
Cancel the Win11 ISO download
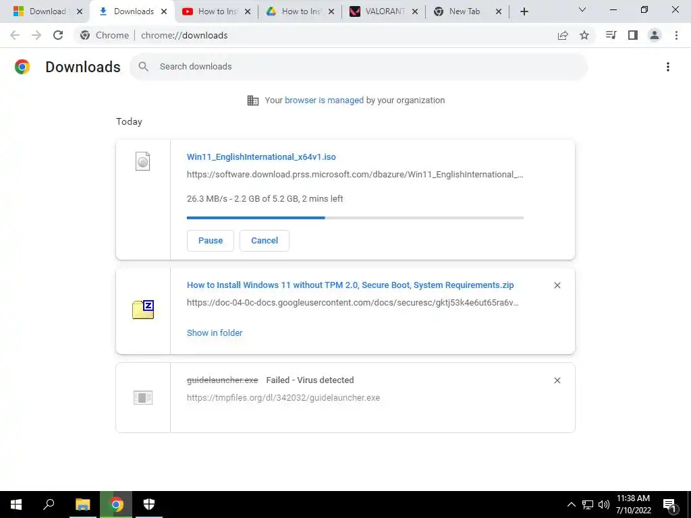point(265,241)
